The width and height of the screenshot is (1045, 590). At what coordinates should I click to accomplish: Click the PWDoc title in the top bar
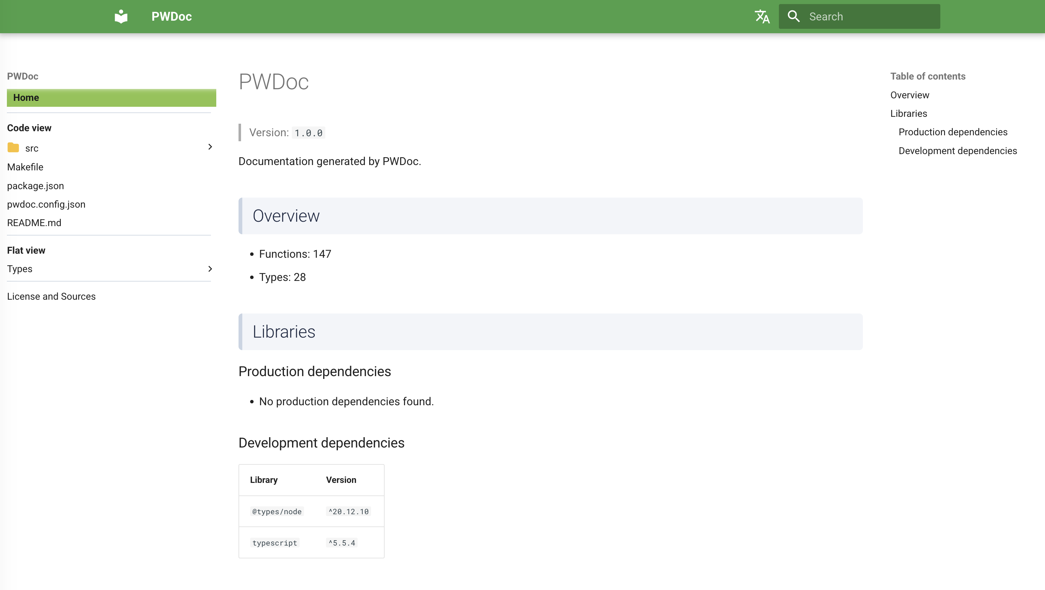pos(171,16)
